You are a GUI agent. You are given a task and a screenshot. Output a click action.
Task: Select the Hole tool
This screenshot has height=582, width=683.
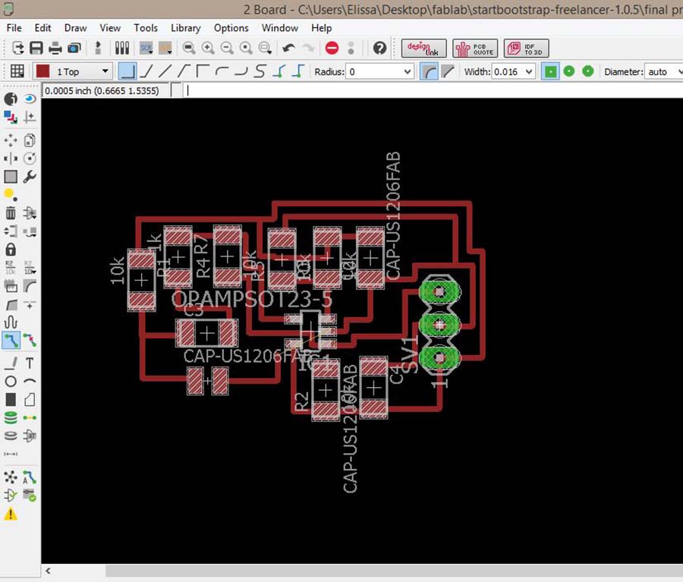tap(11, 436)
